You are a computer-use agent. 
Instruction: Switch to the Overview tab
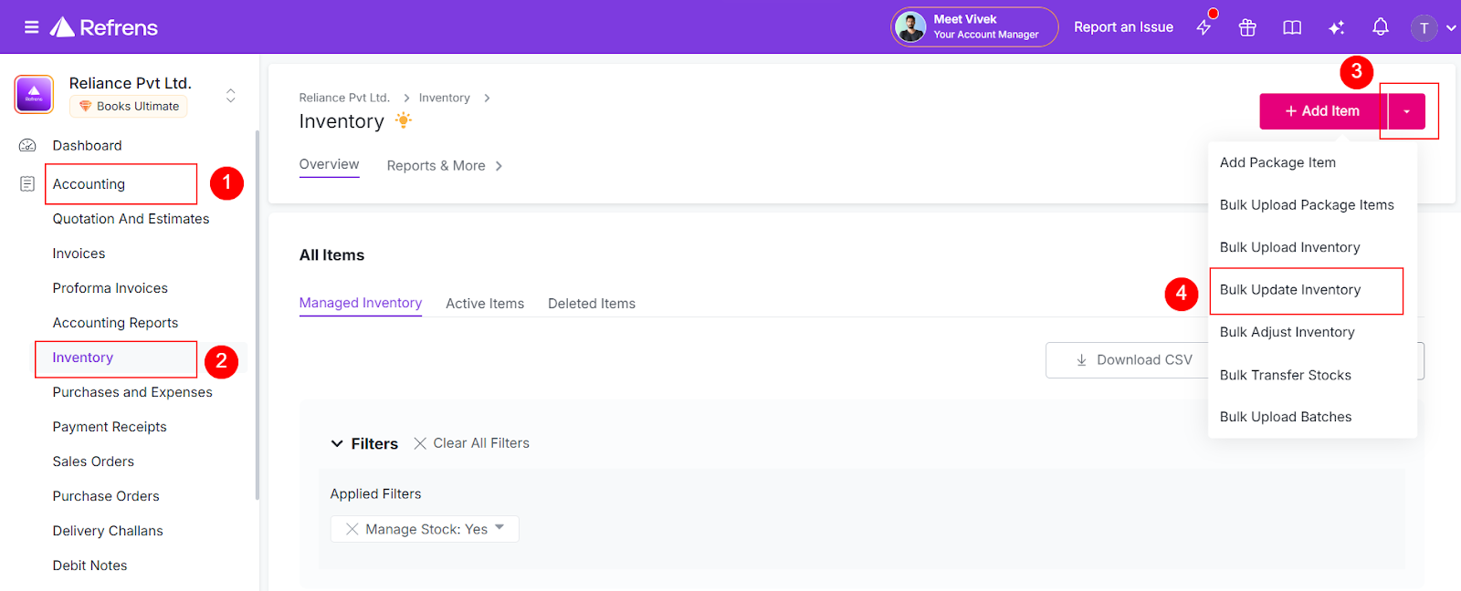329,165
